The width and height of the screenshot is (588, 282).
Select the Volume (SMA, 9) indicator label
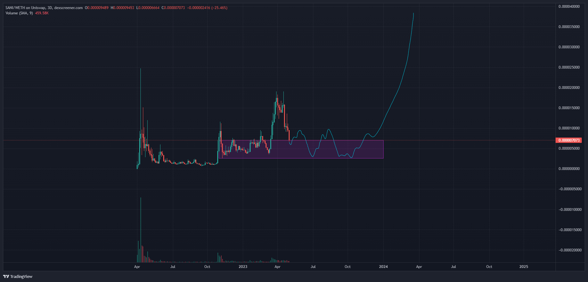click(x=18, y=13)
